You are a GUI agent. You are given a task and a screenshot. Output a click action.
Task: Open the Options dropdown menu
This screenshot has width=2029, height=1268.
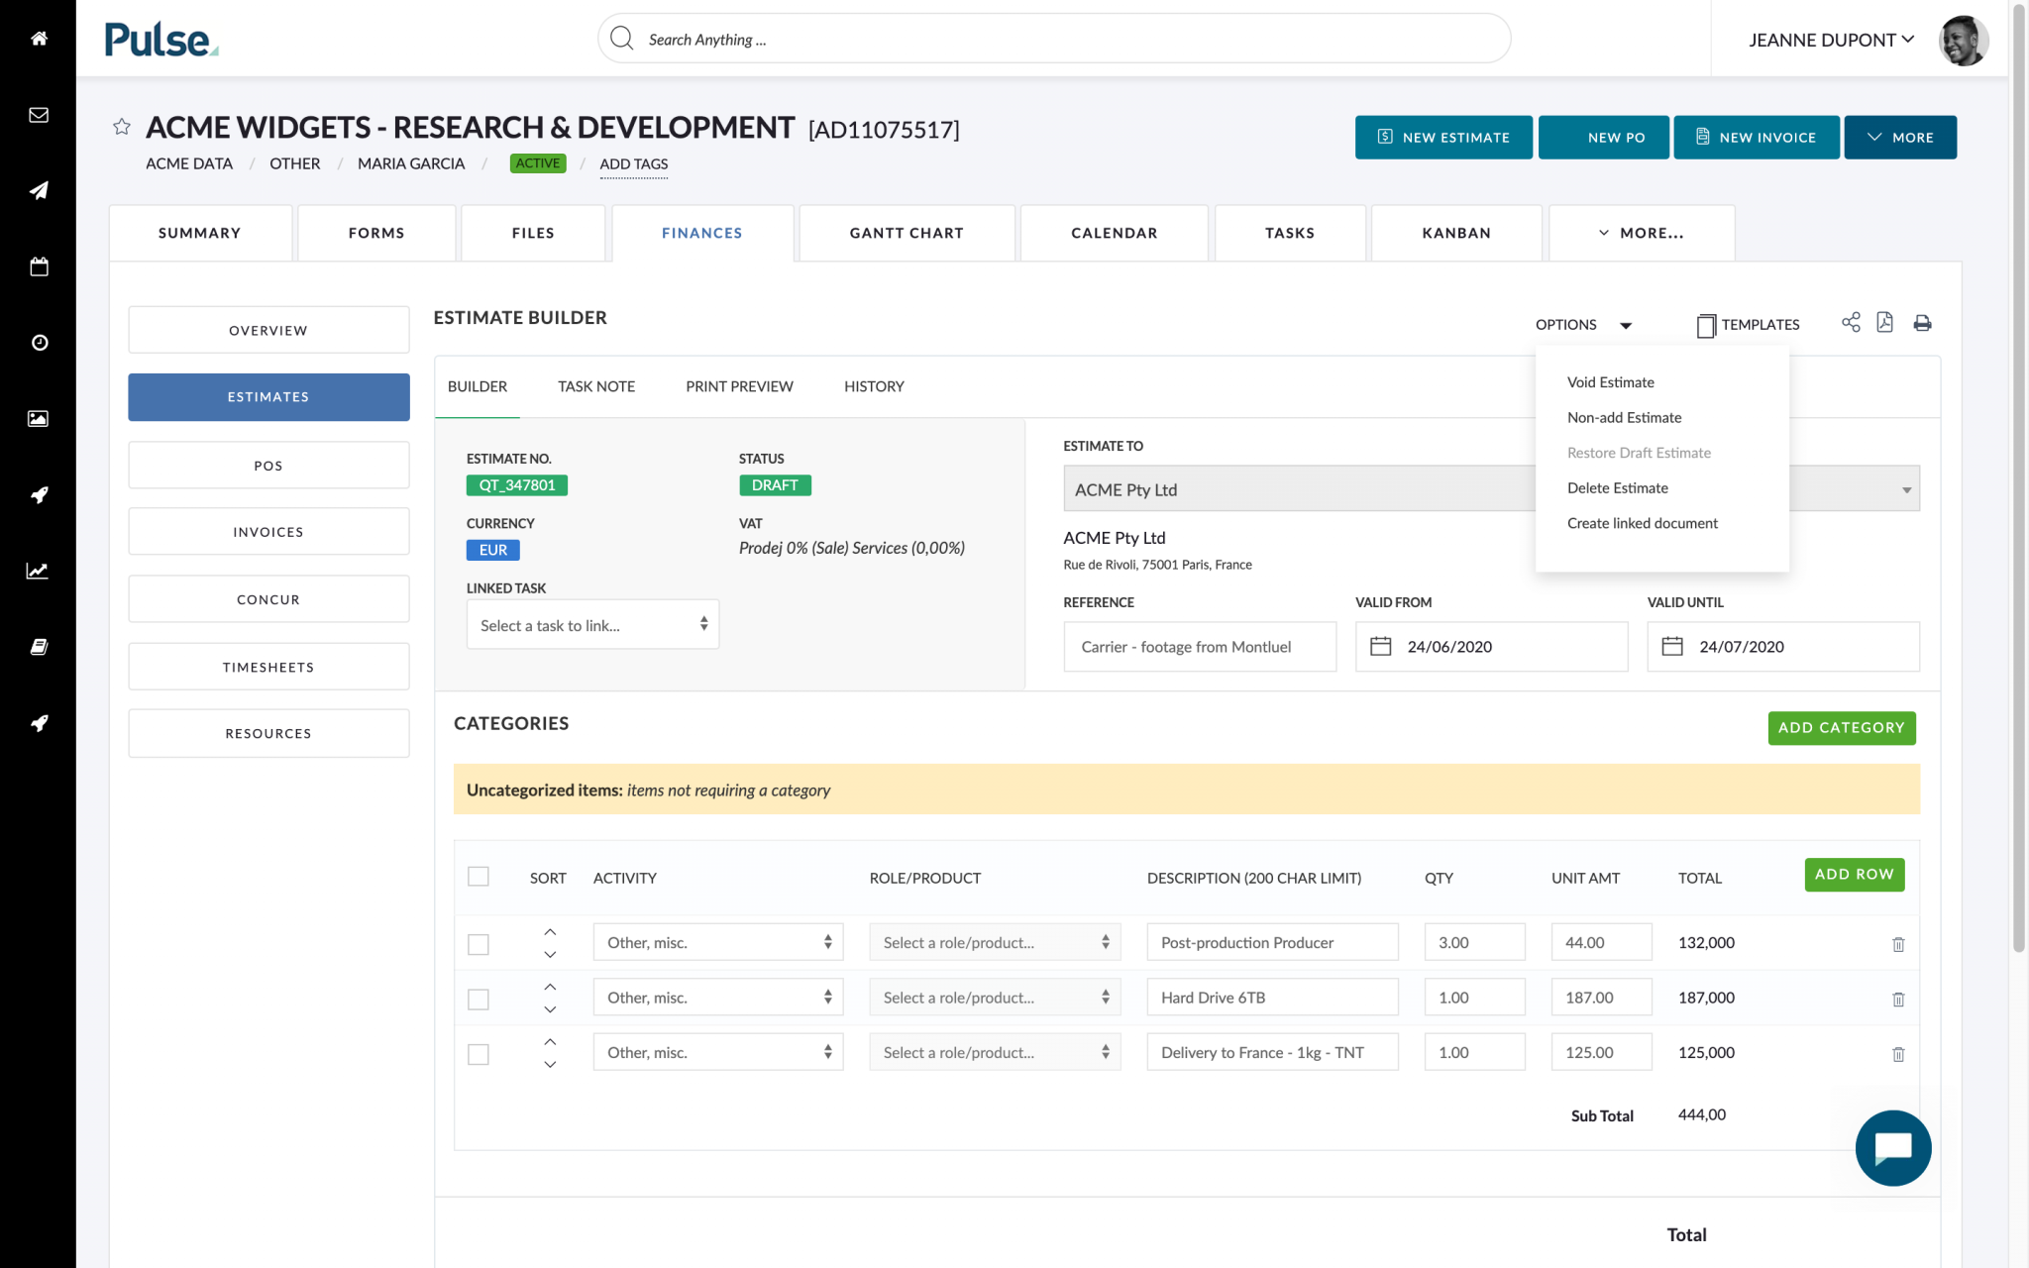pyautogui.click(x=1582, y=324)
